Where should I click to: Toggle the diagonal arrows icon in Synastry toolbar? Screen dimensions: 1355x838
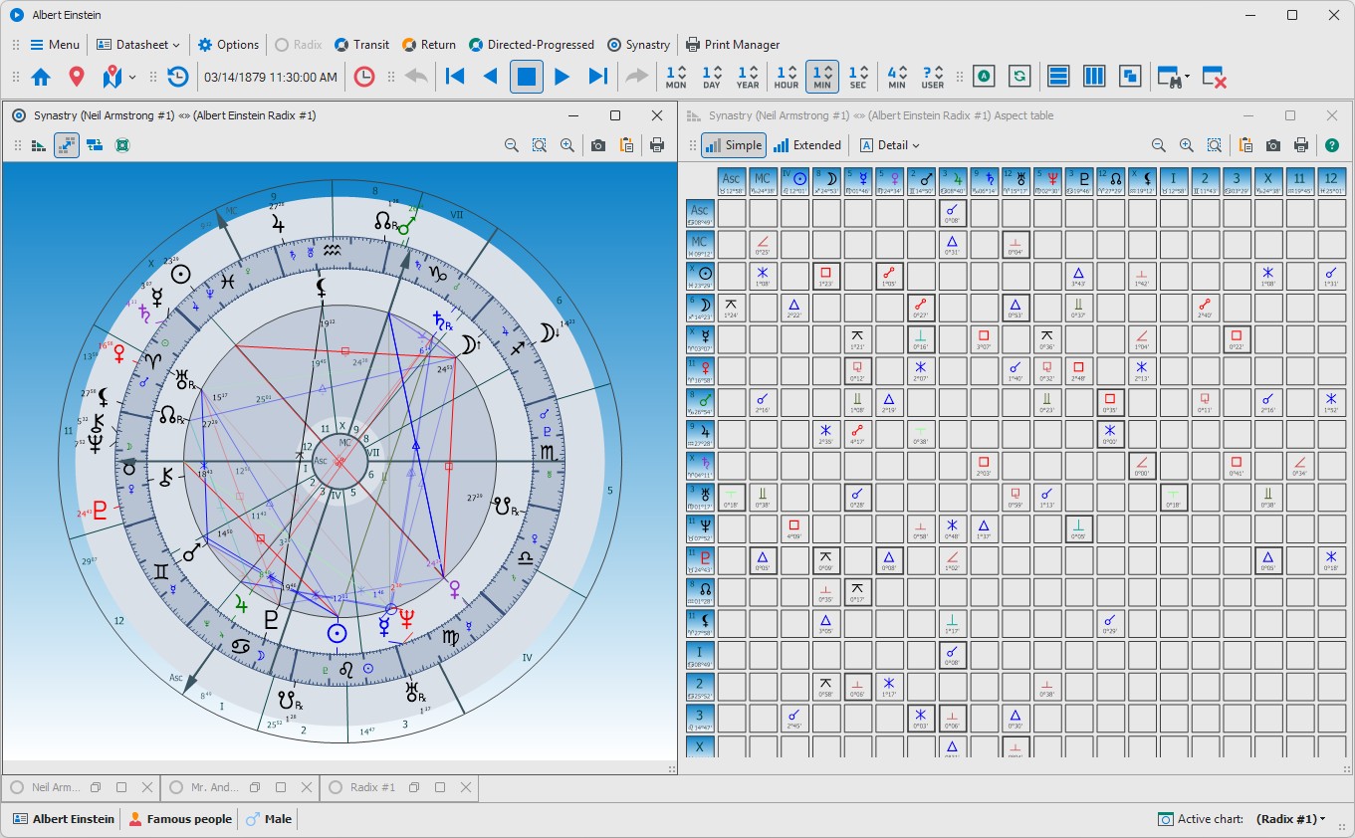click(x=67, y=145)
